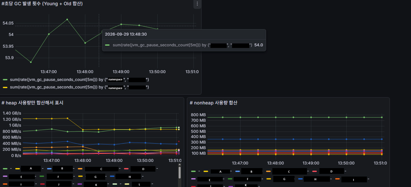This screenshot has height=187, width=411.
Task: Click '800 MB' axis label in nonheap panel
Action: [198, 115]
